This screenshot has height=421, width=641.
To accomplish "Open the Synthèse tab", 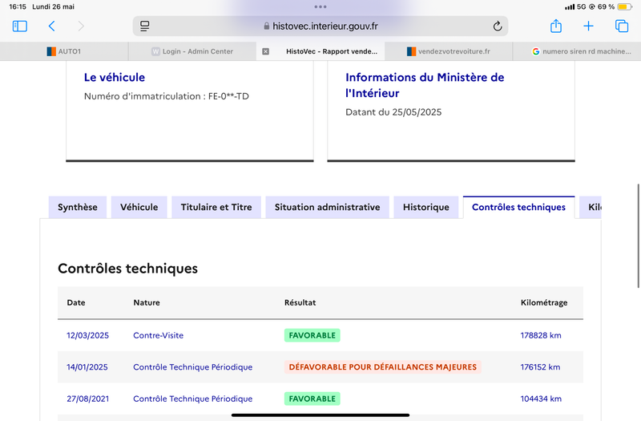I will [78, 207].
